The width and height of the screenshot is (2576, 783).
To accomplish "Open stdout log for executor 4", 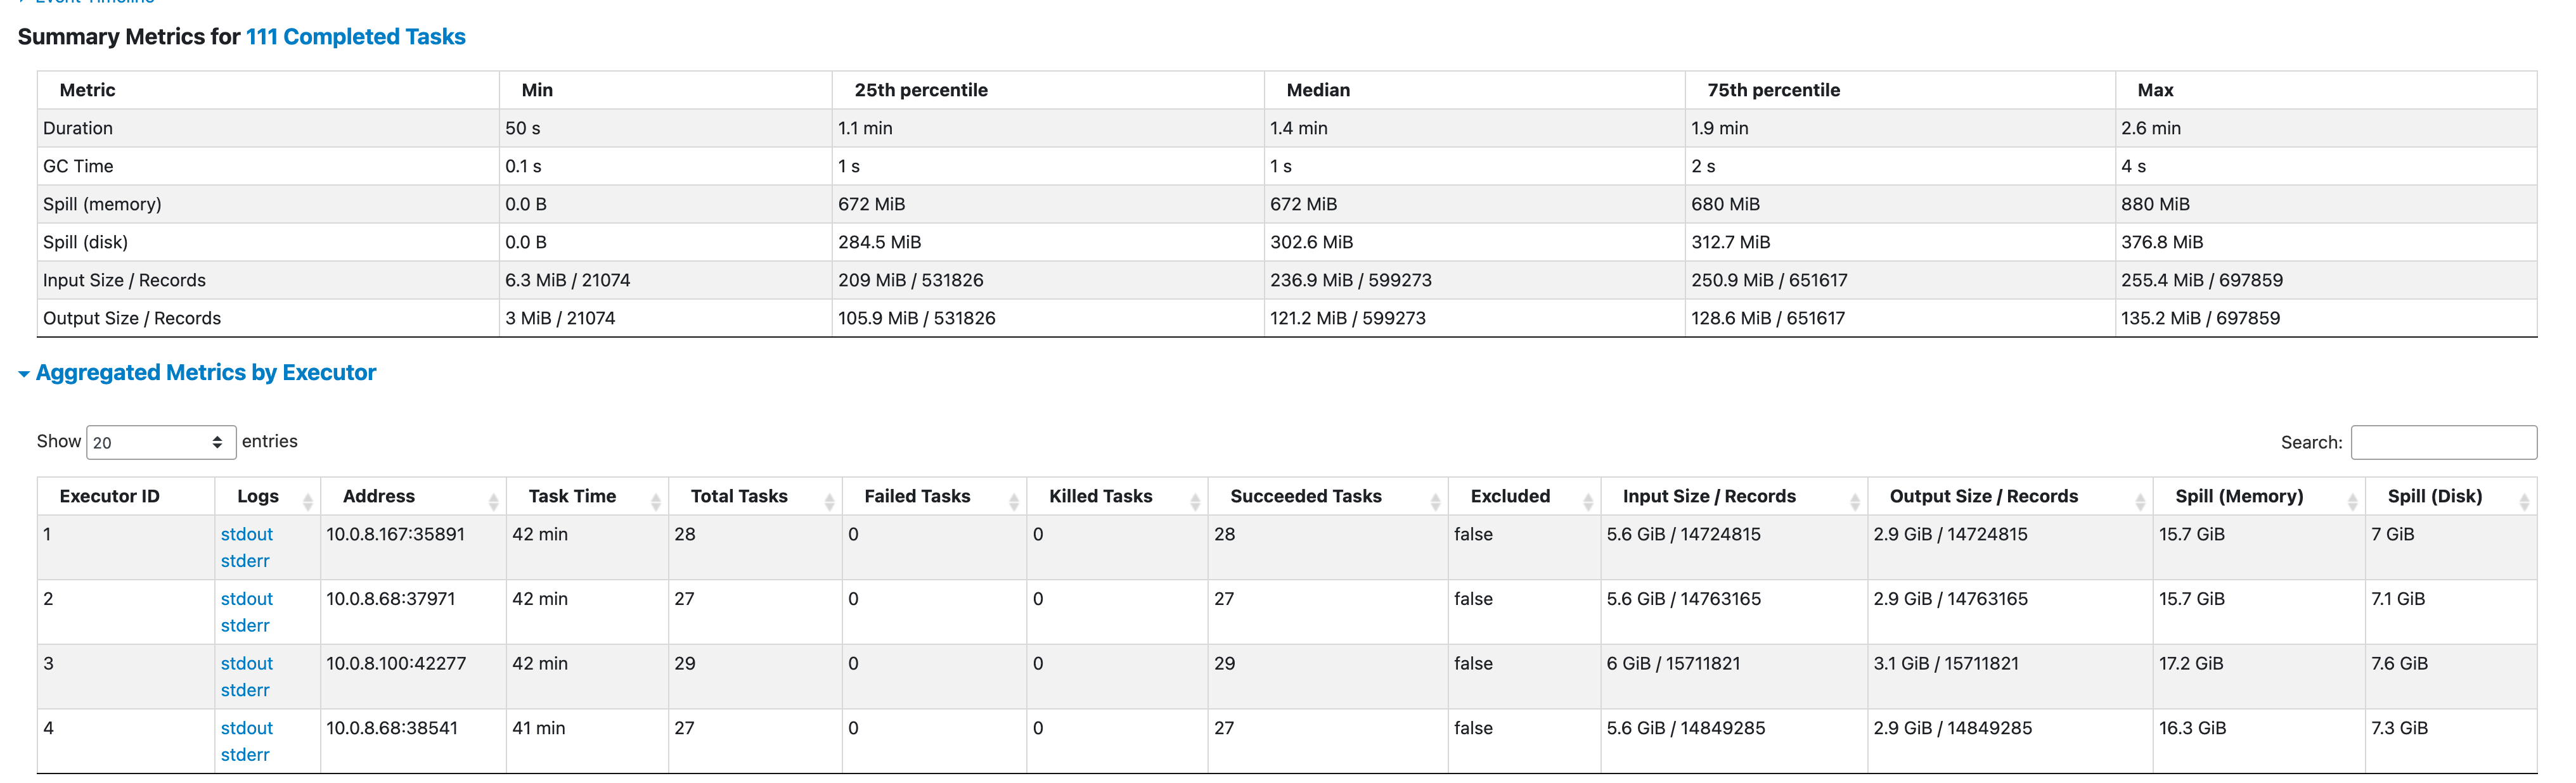I will coord(246,728).
